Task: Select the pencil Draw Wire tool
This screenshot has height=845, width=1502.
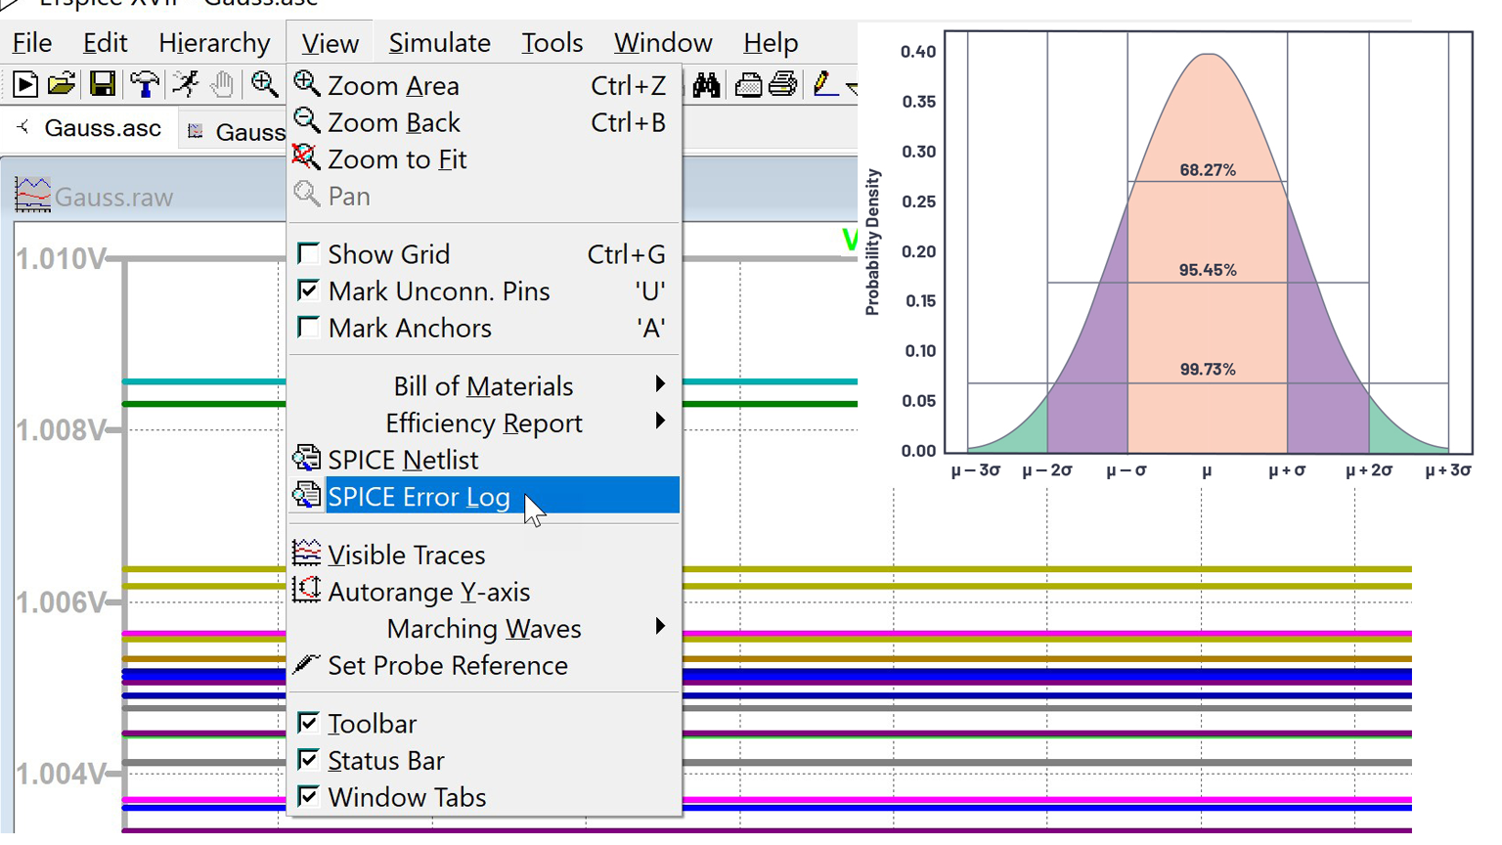Action: pos(824,85)
